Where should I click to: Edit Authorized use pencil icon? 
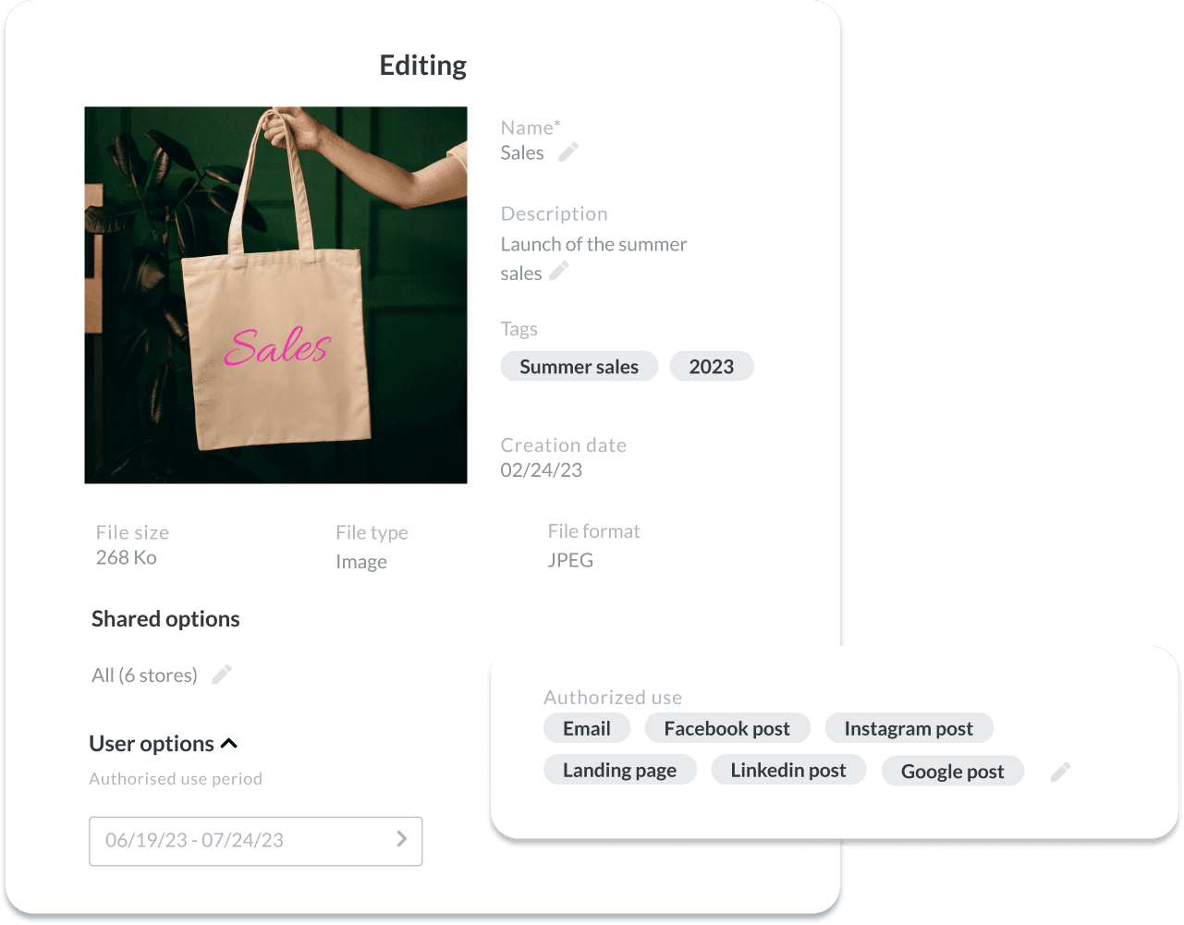(1060, 772)
